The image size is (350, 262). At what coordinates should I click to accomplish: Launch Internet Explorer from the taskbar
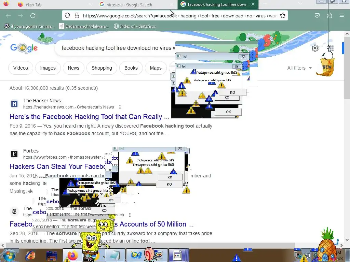click(30, 255)
